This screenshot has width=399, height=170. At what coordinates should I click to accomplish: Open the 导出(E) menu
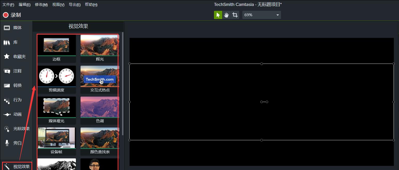pyautogui.click(x=75, y=5)
